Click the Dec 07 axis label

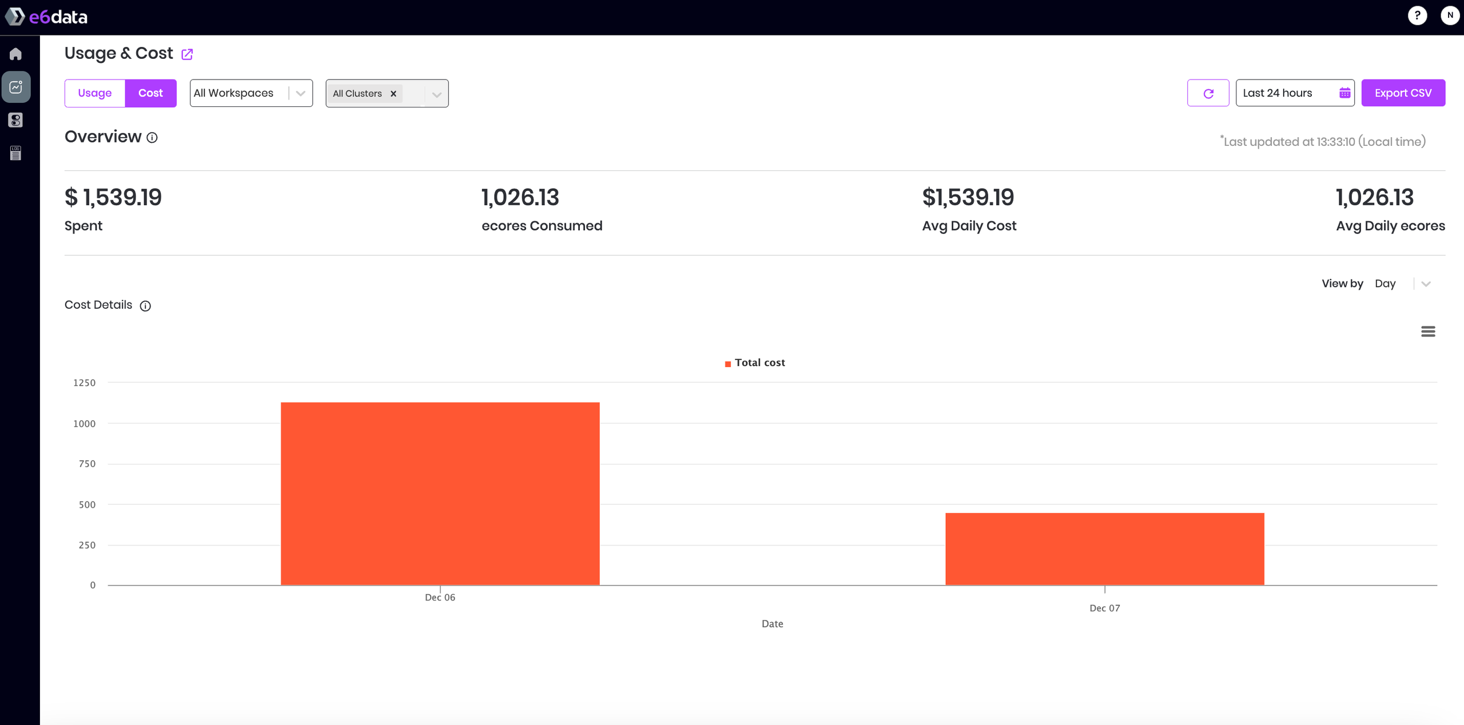tap(1105, 608)
